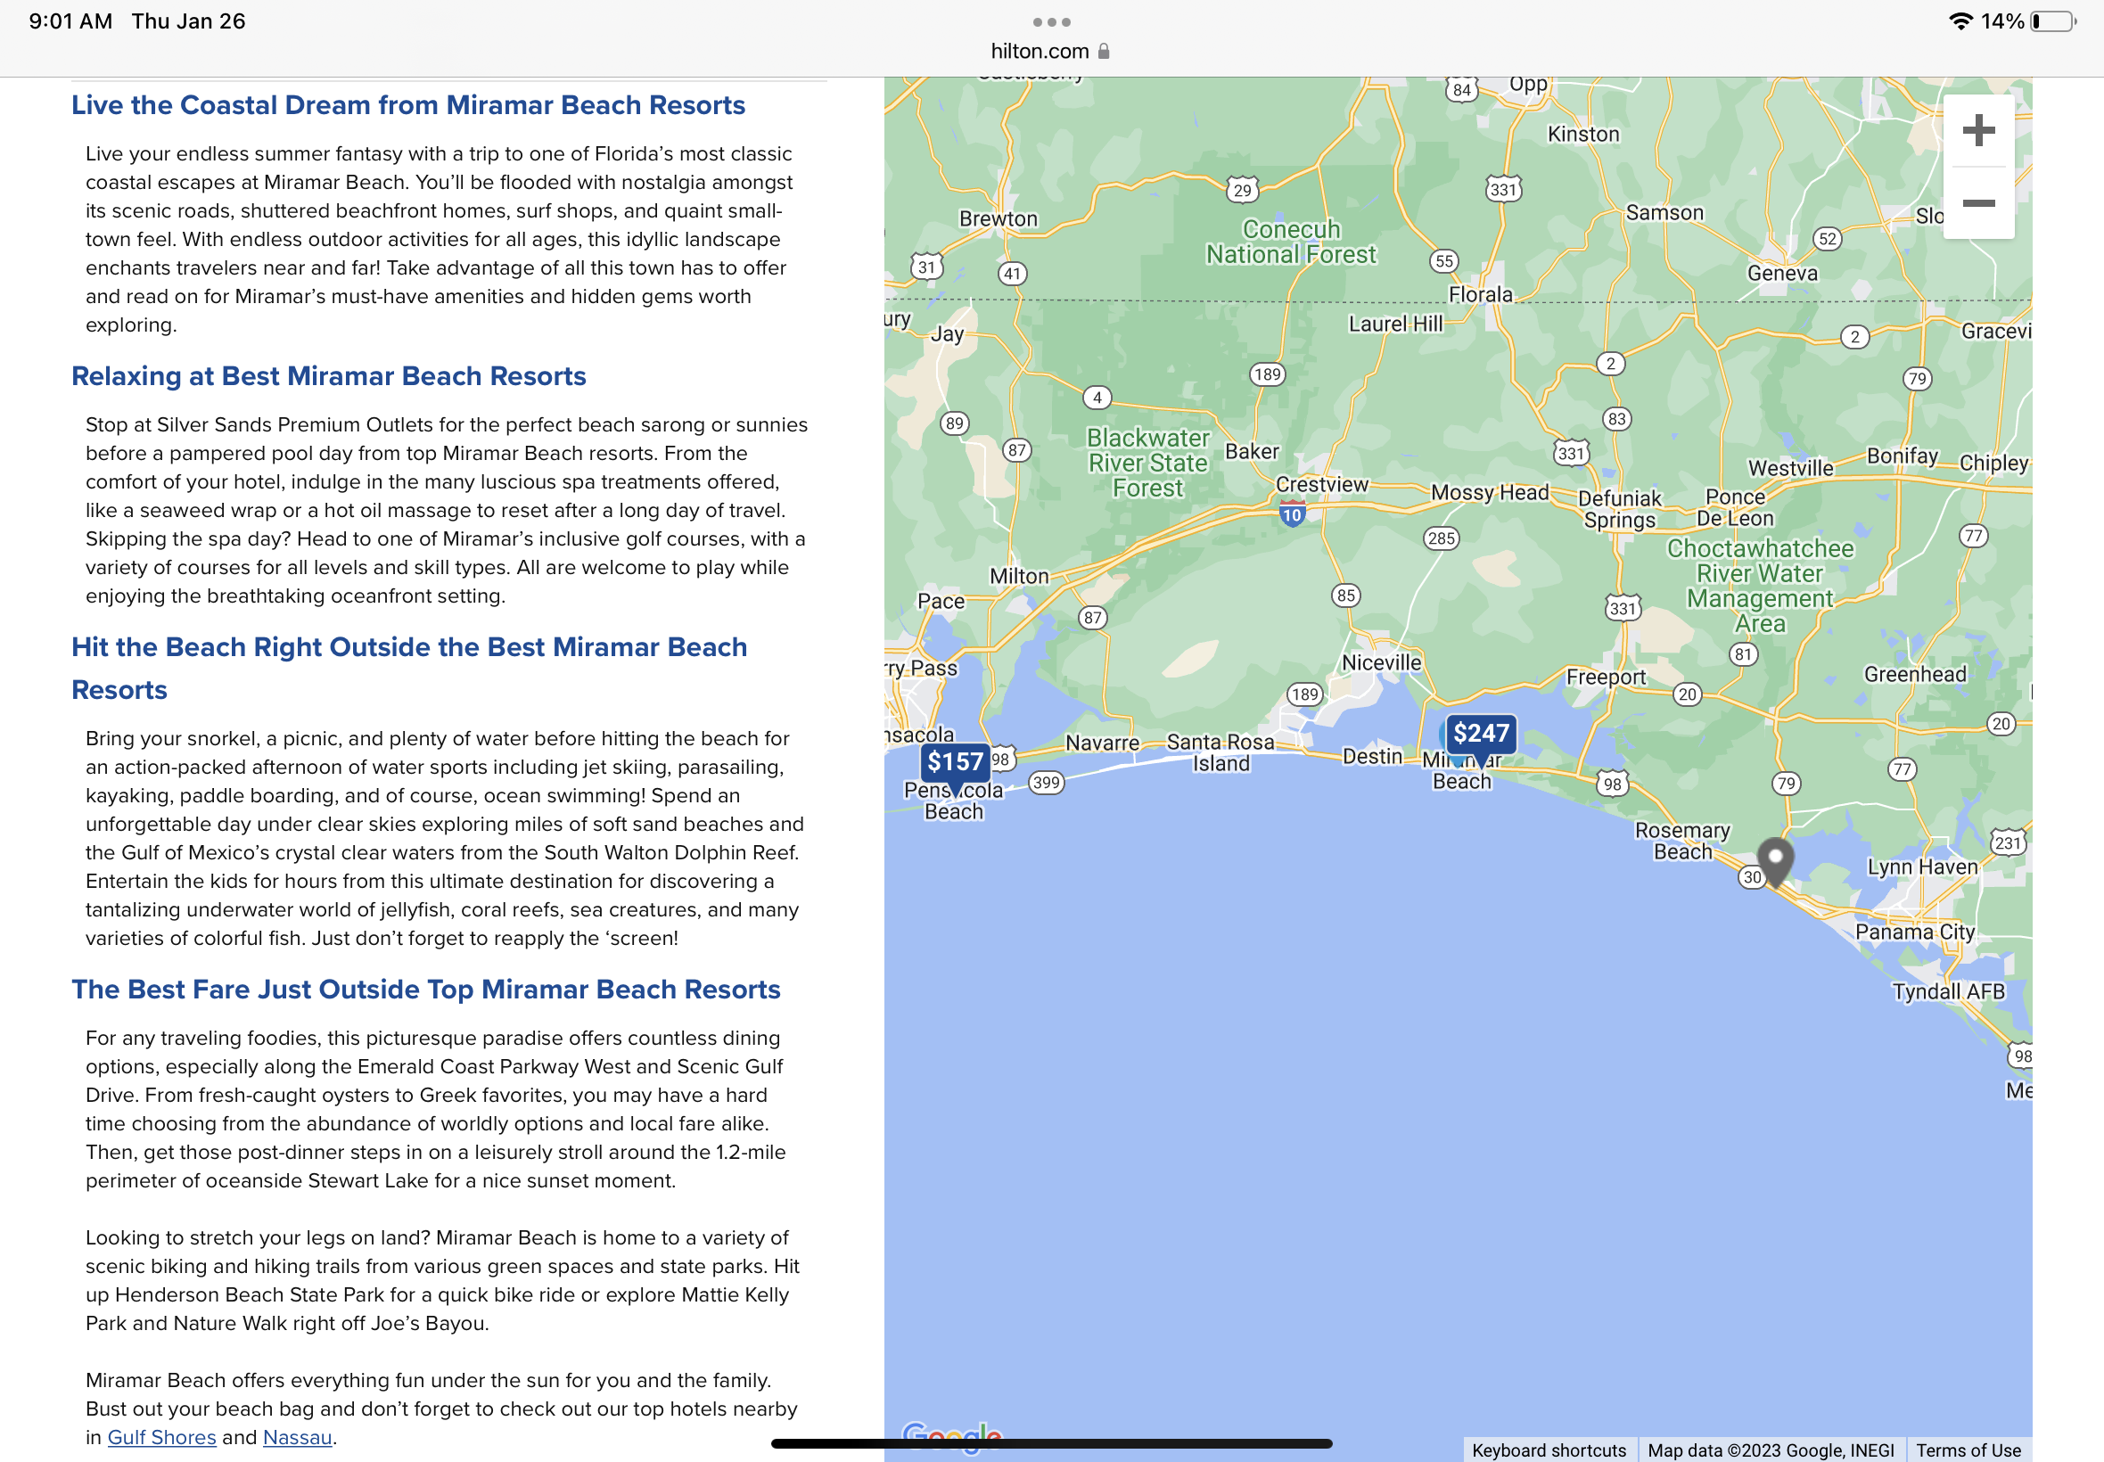This screenshot has width=2104, height=1462.
Task: Click the Navarre label on the map
Action: pos(1102,743)
